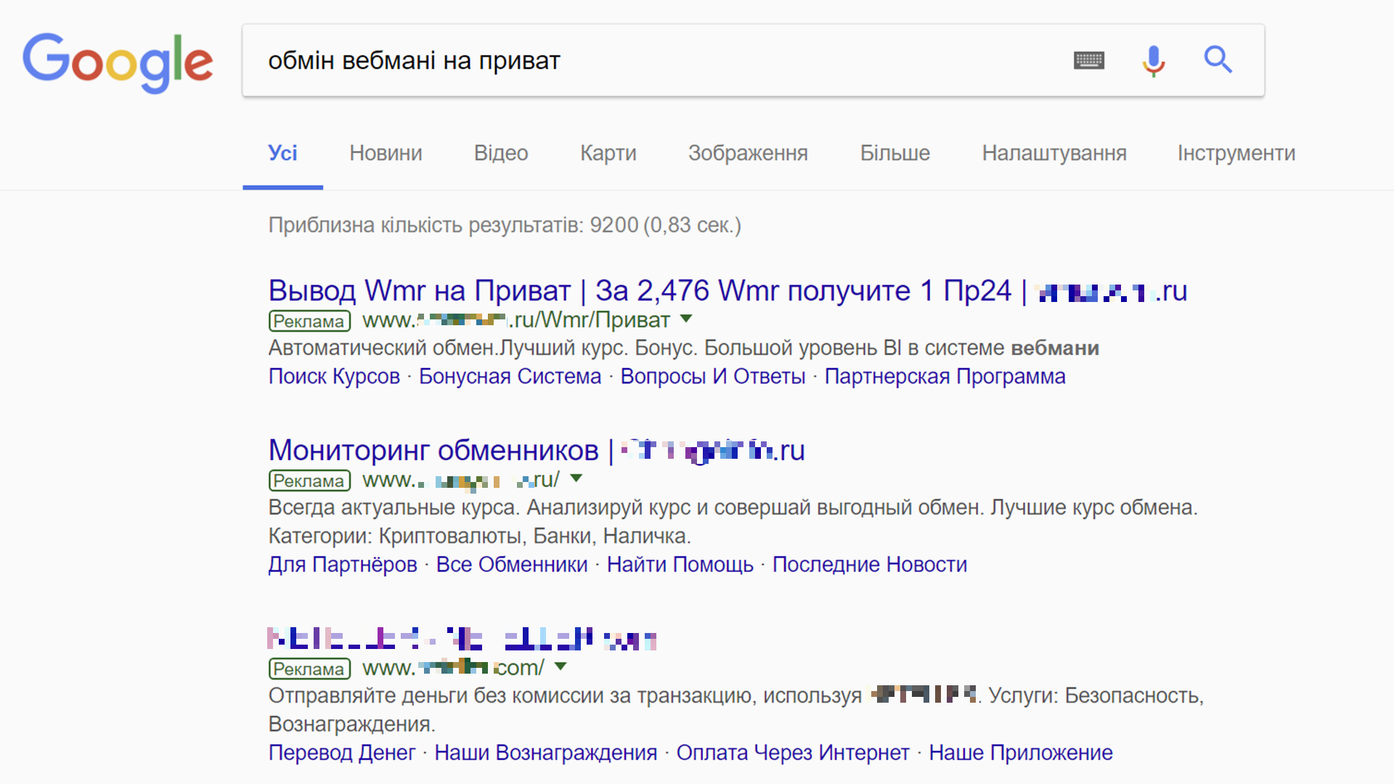
Task: Open Налаштування menu
Action: (1054, 153)
